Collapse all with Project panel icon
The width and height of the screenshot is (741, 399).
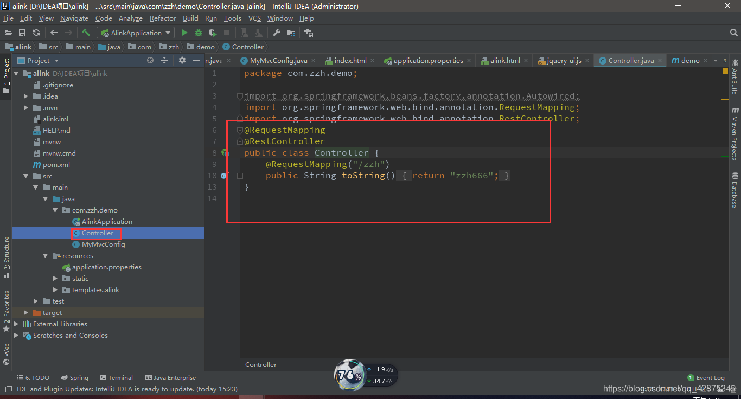tap(164, 60)
